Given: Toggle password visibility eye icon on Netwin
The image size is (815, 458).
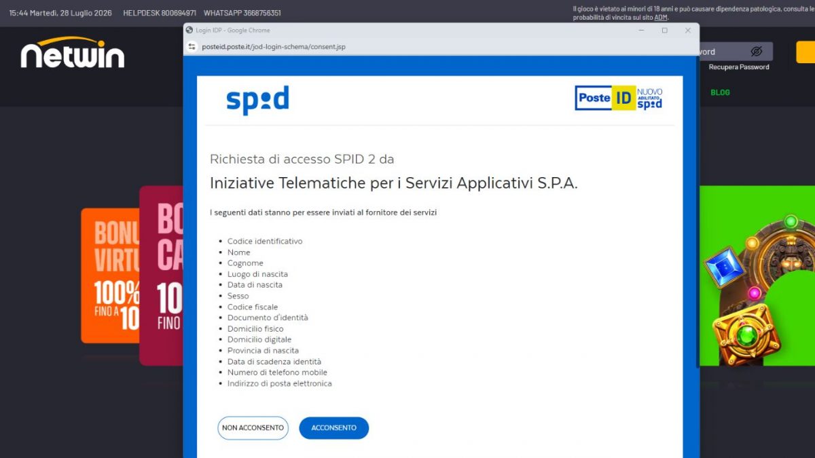Looking at the screenshot, I should [757, 52].
